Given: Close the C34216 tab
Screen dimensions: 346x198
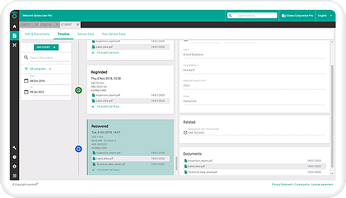Looking at the screenshot, I should point(57,25).
